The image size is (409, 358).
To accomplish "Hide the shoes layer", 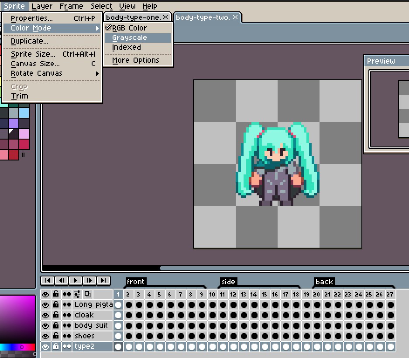I will pos(45,336).
